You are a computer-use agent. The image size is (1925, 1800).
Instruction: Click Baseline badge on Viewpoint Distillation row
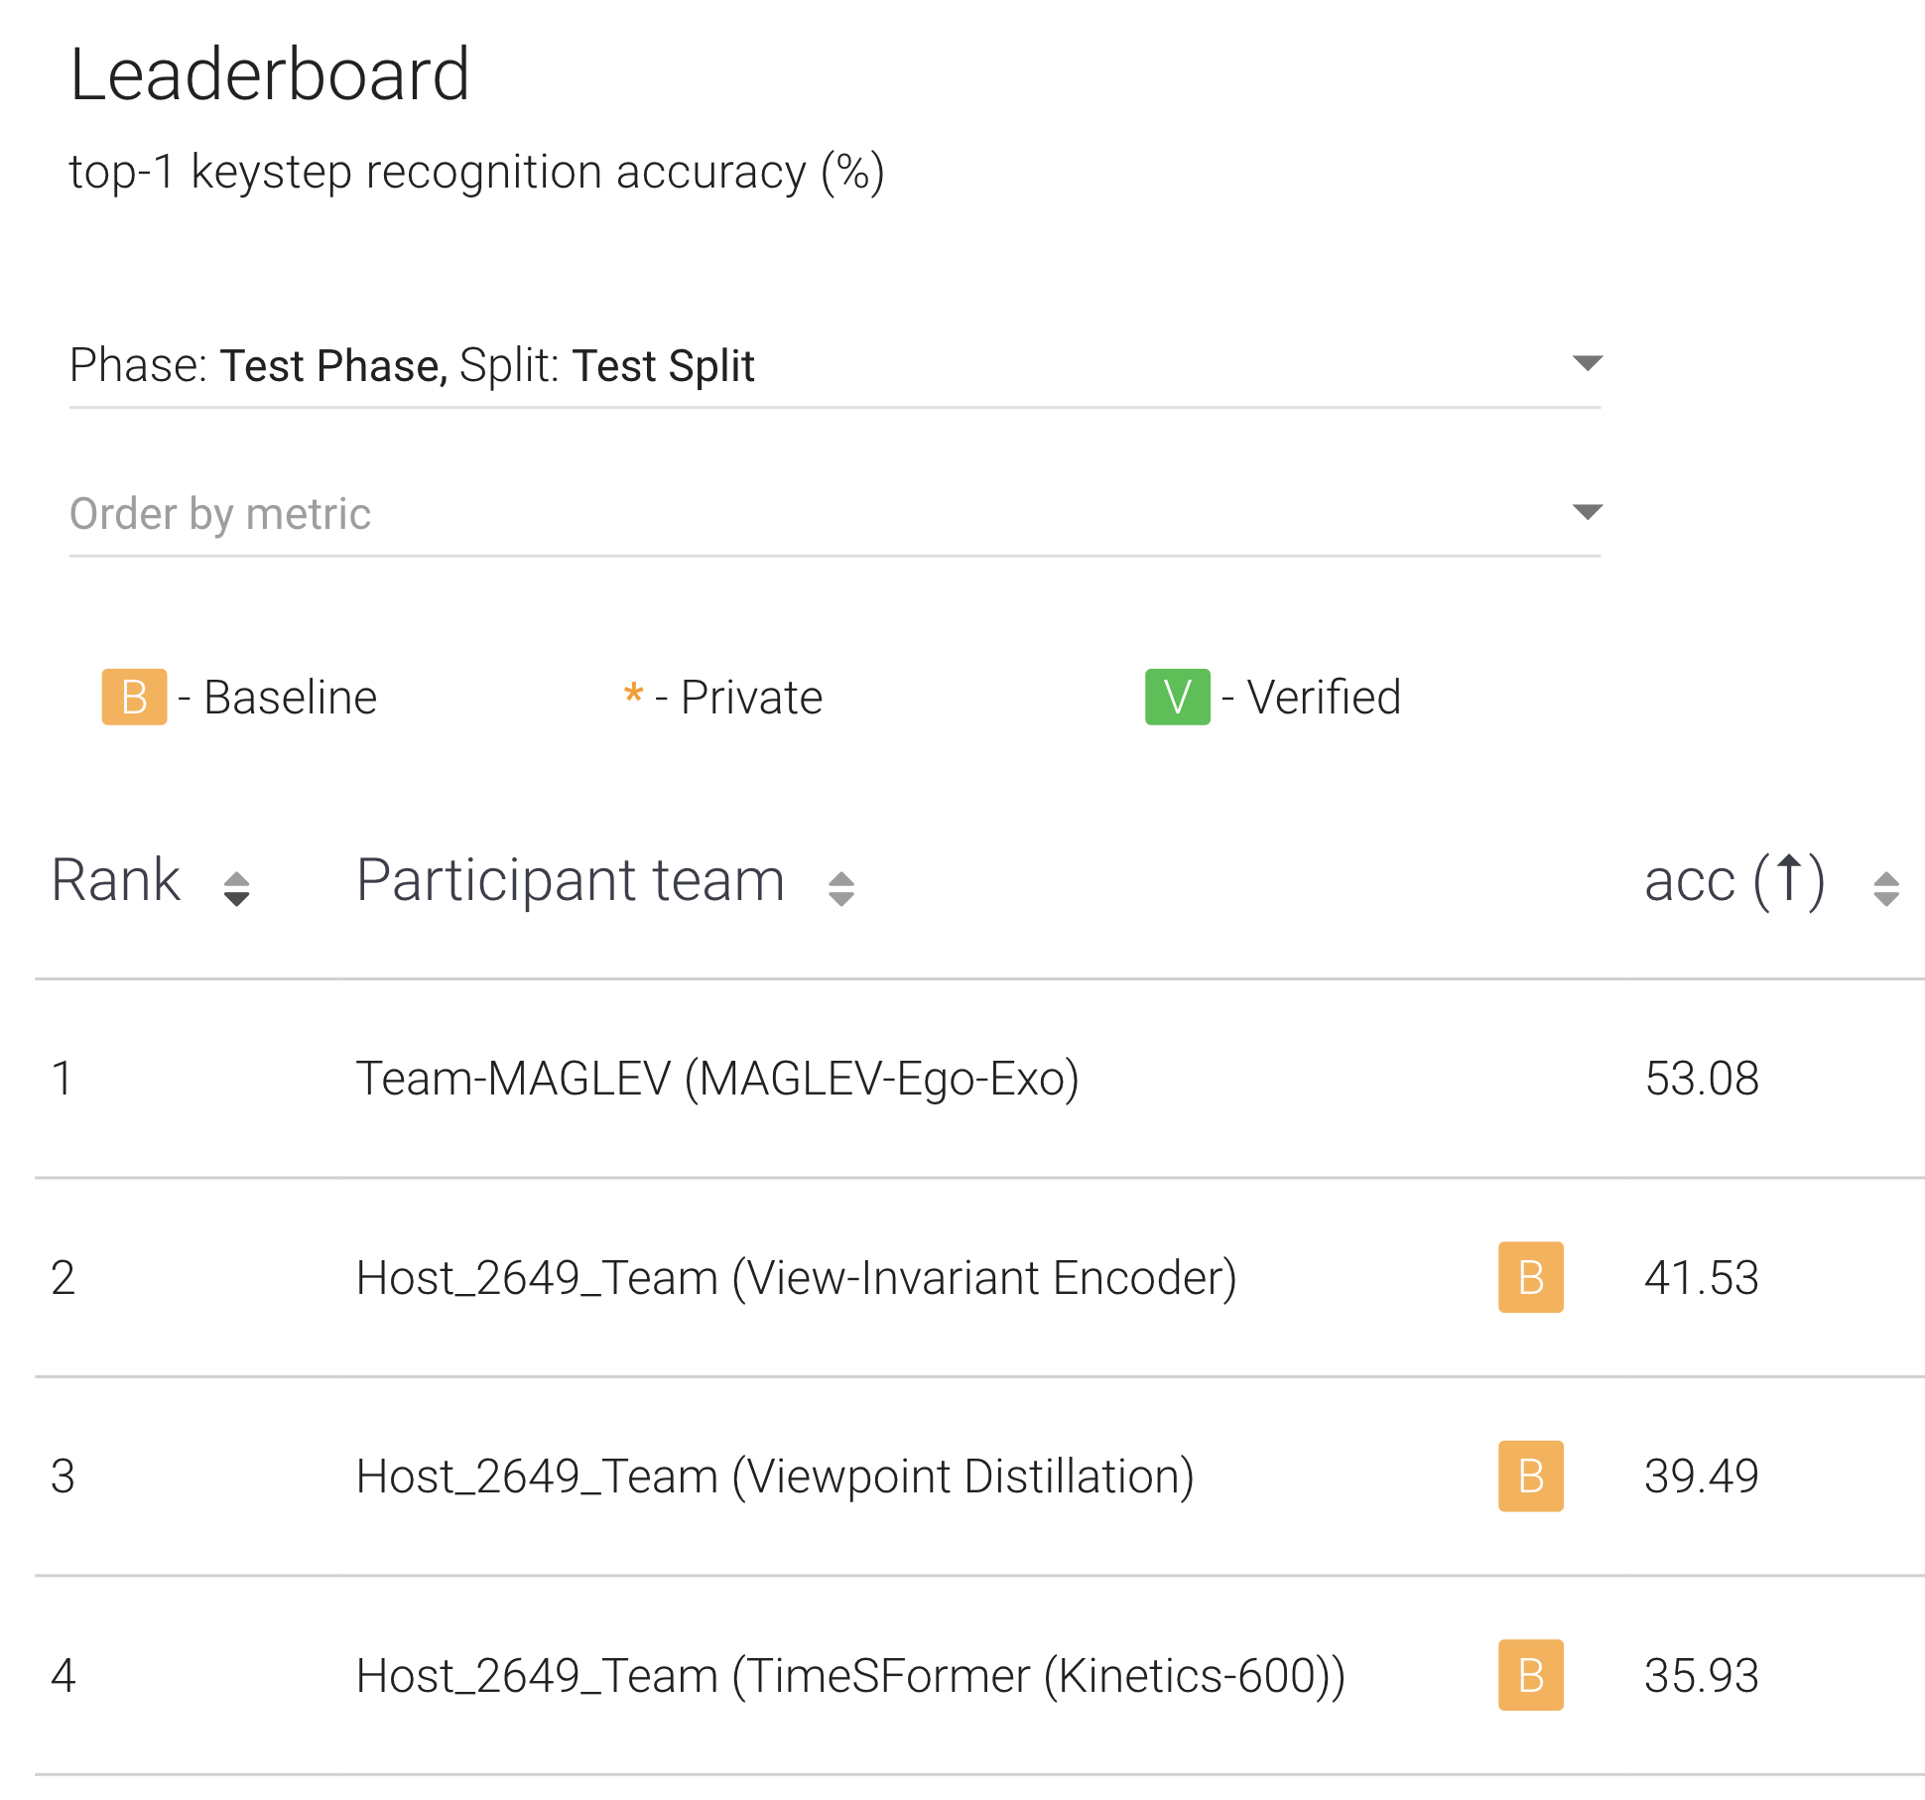point(1530,1476)
